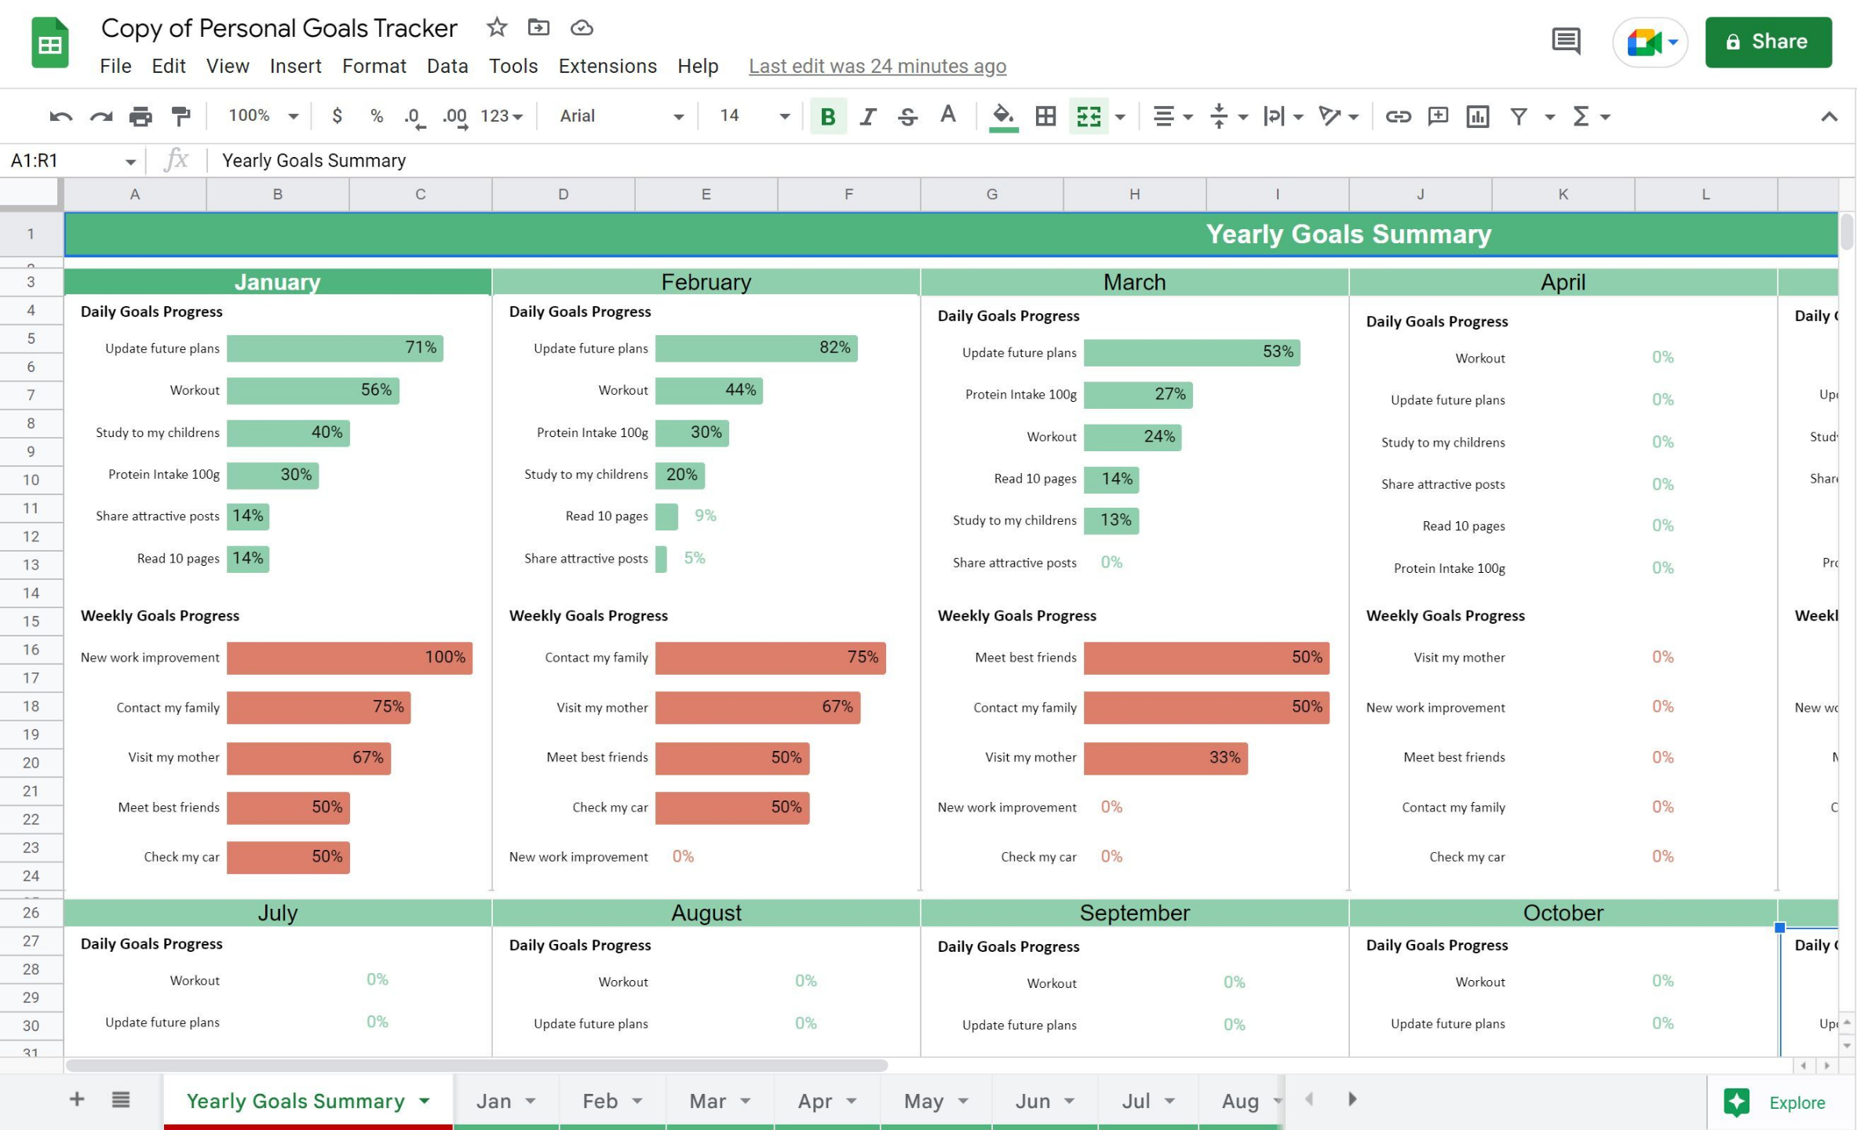The width and height of the screenshot is (1857, 1130).
Task: Click the insert link icon
Action: 1397,116
